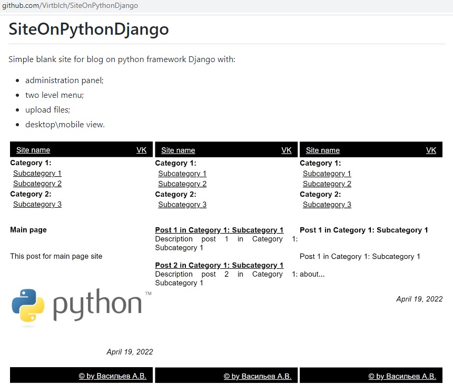Viewport: 453px width, 384px height.
Task: Click VK link in middle panel header
Action: click(287, 150)
